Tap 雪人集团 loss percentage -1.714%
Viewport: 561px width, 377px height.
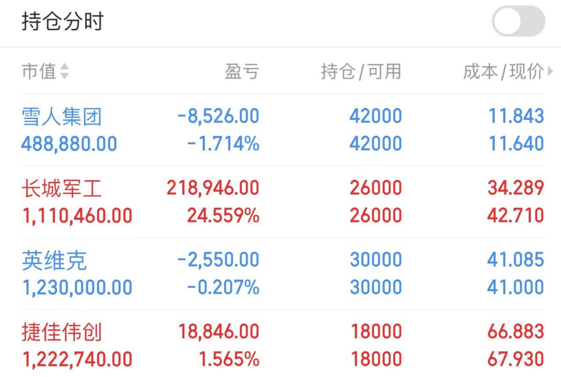click(x=223, y=144)
